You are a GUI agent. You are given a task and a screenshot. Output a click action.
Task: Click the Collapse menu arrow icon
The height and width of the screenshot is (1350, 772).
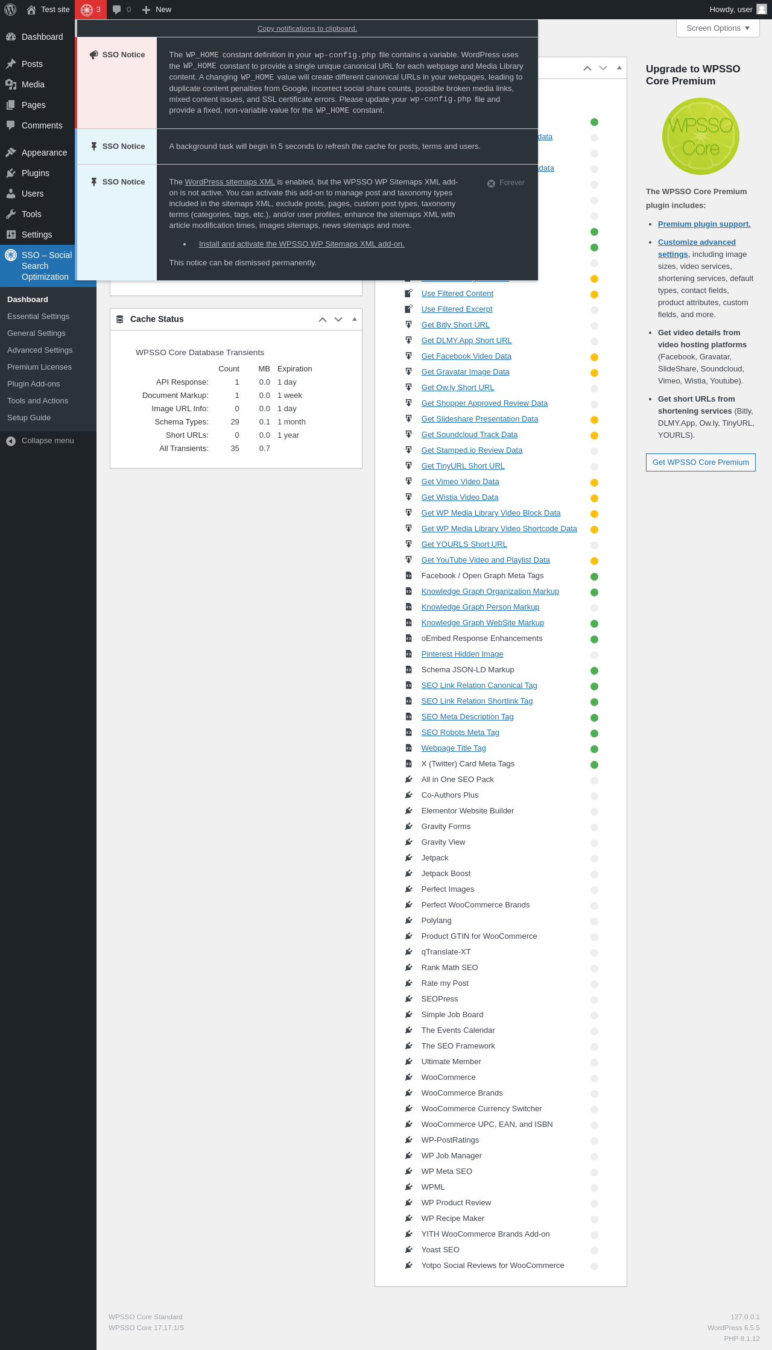11,441
